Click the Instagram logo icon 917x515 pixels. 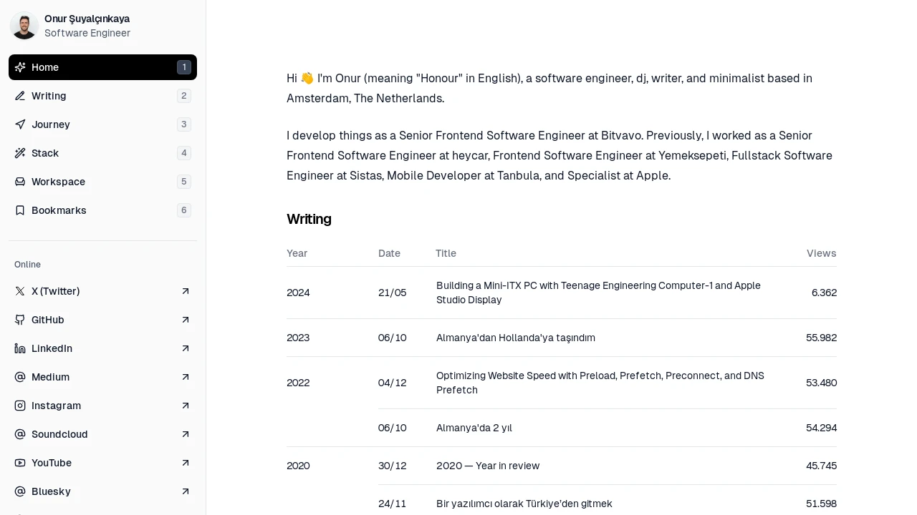coord(20,406)
